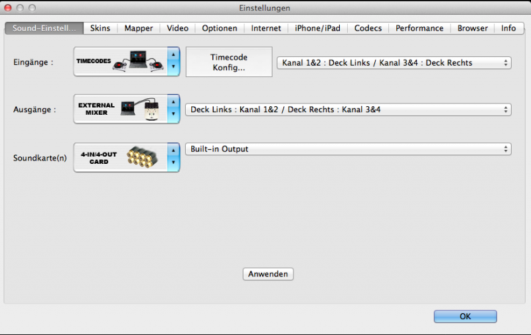Screen dimensions: 531x335
Task: Switch to the Skins tab
Action: (x=100, y=28)
